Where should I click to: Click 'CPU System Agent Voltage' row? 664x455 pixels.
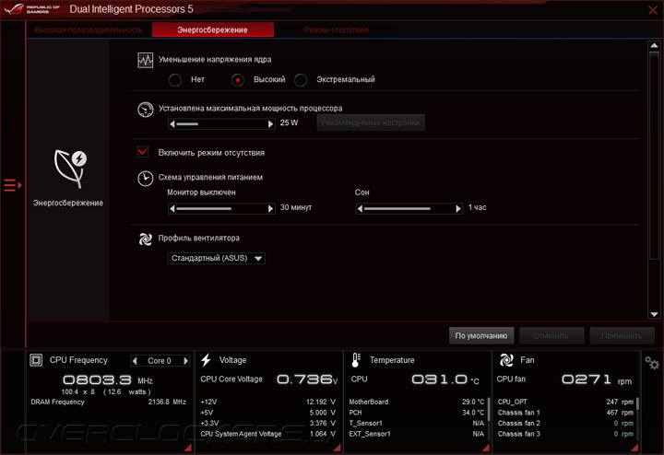267,434
